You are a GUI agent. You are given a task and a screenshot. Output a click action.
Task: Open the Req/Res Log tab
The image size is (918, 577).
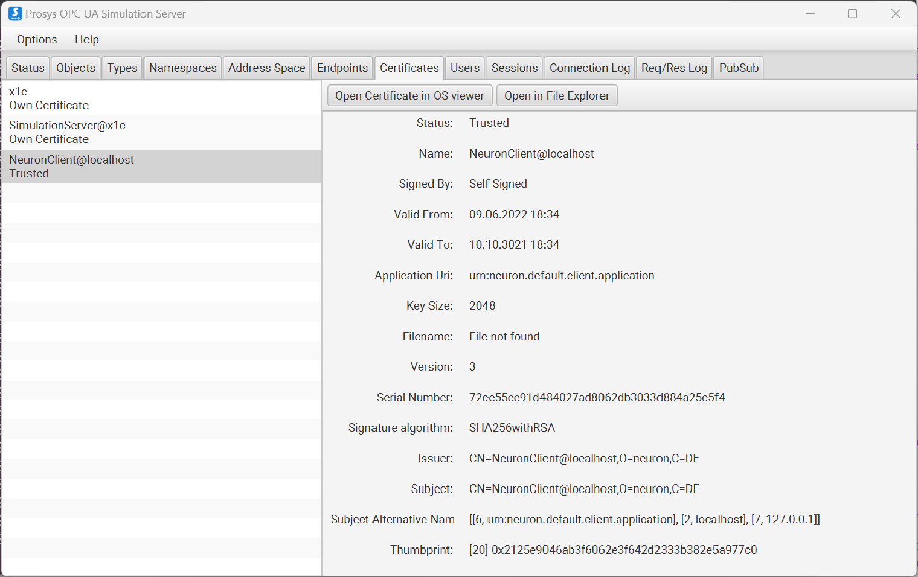(674, 68)
